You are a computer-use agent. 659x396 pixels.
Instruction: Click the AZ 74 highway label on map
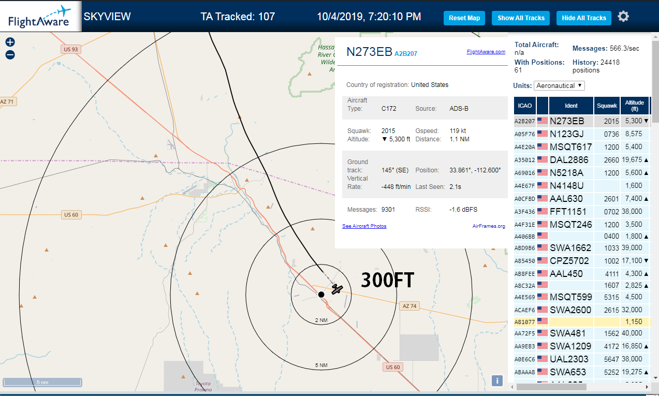click(409, 306)
